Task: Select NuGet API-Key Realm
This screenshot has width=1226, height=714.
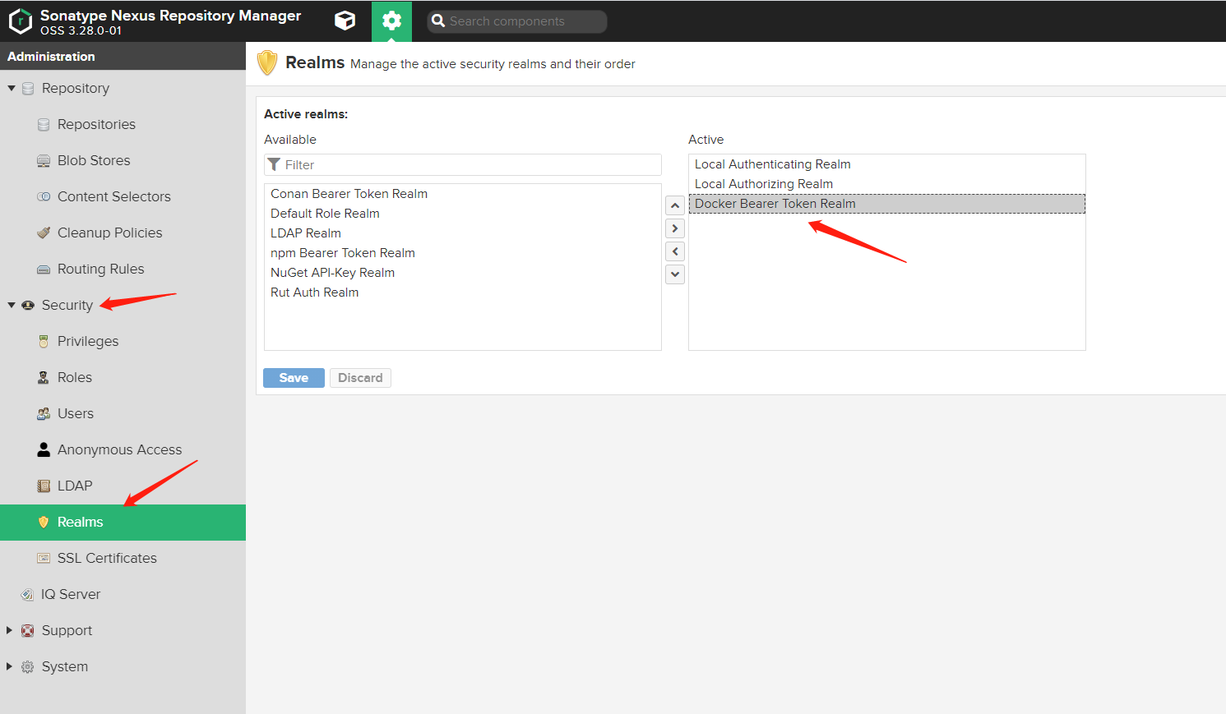Action: pyautogui.click(x=463, y=273)
